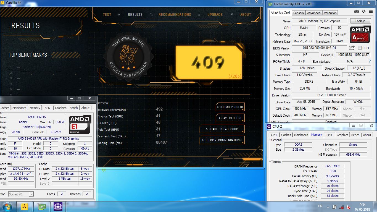Open the TEST section in Catzilla

[x=107, y=14]
